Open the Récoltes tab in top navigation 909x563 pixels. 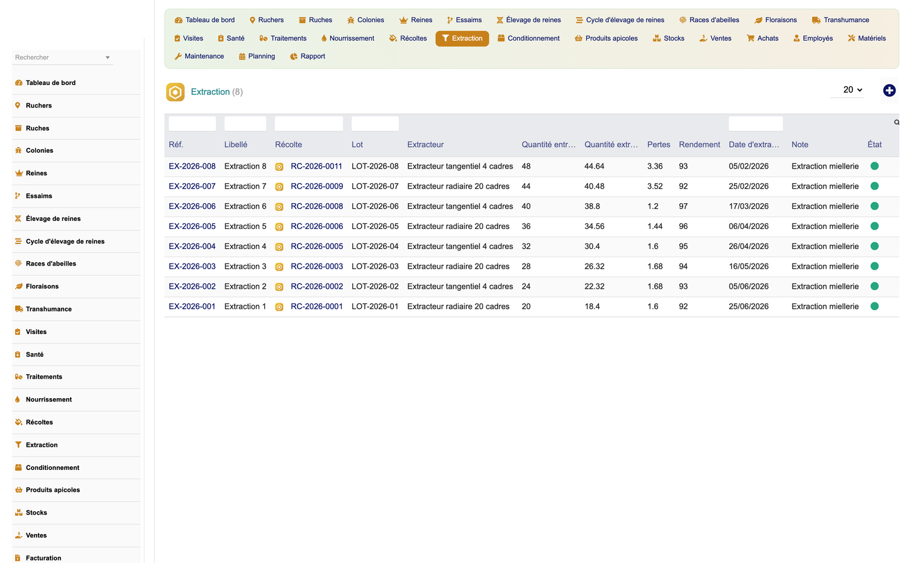pos(408,38)
